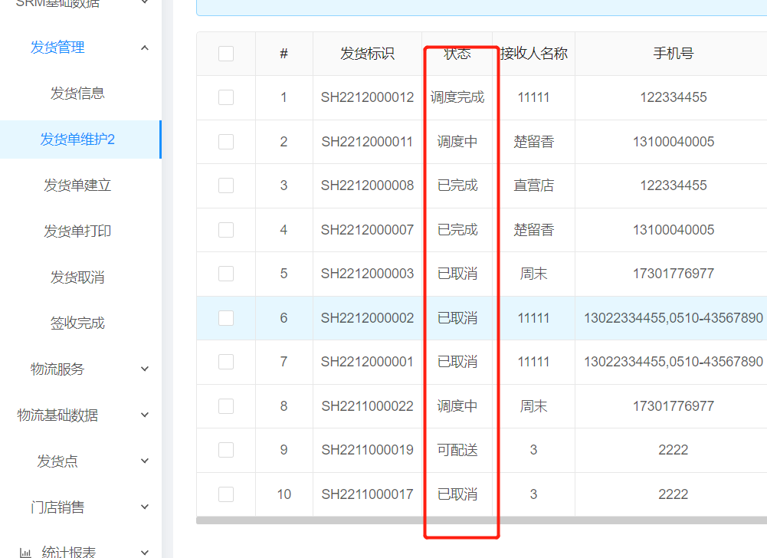Tick the checkbox for SH2212000003
Viewport: 767px width, 558px height.
(x=226, y=274)
